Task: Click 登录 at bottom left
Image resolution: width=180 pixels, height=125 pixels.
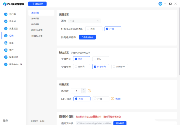Action: click(5, 121)
